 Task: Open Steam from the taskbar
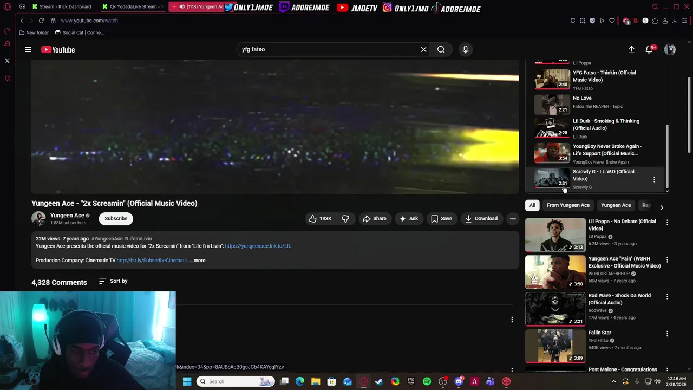(x=379, y=381)
